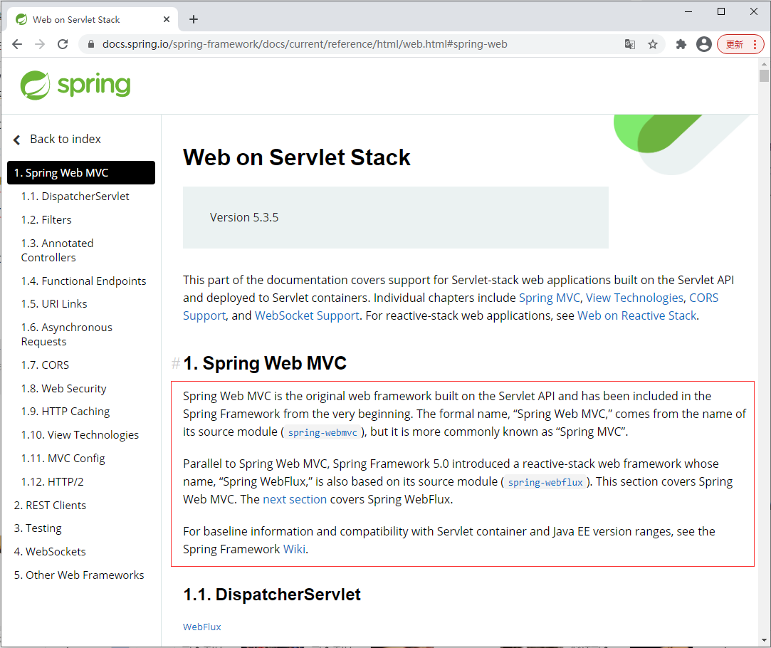The height and width of the screenshot is (648, 771).
Task: Bookmark this page with star icon
Action: [653, 44]
